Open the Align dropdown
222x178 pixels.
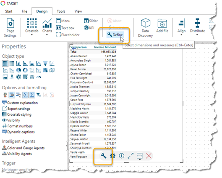tap(182, 27)
